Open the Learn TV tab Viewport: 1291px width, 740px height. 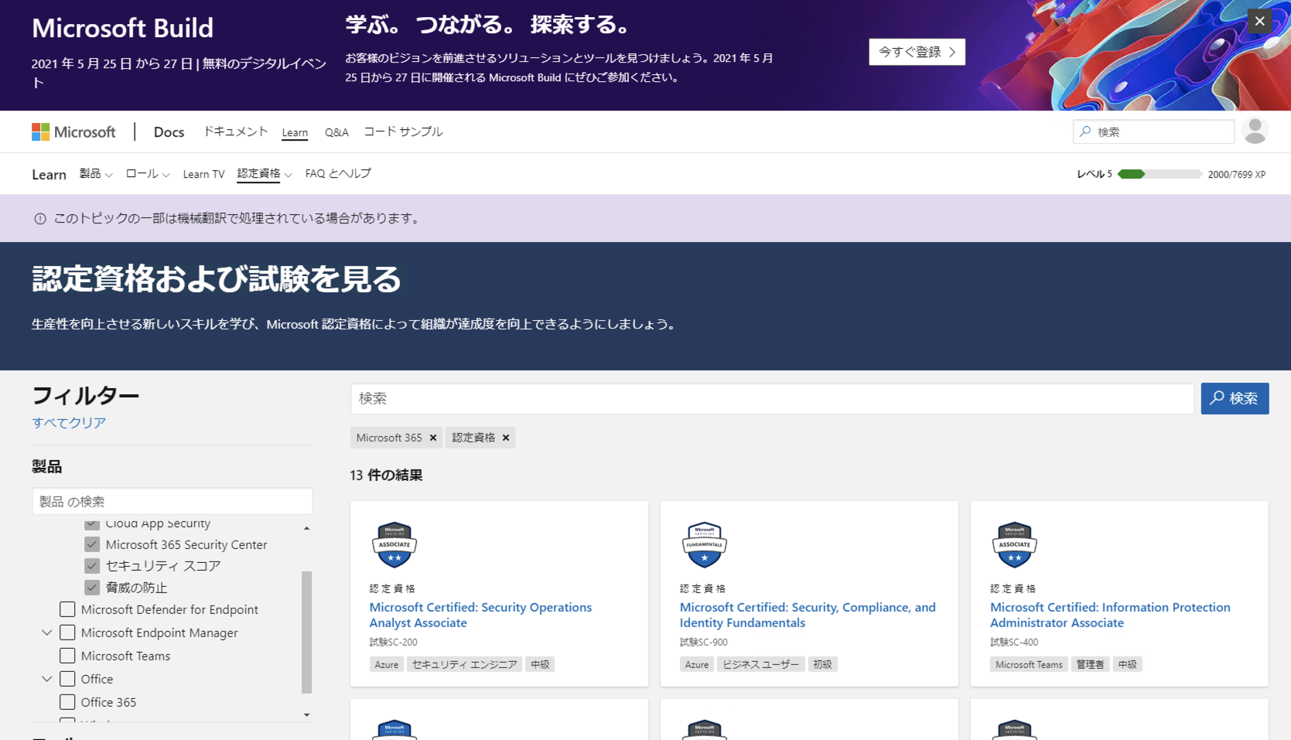(x=203, y=174)
